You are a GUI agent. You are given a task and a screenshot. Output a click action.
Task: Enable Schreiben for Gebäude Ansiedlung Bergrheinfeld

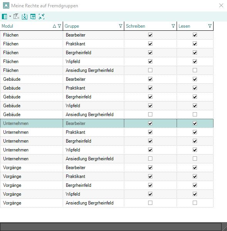[x=150, y=115]
